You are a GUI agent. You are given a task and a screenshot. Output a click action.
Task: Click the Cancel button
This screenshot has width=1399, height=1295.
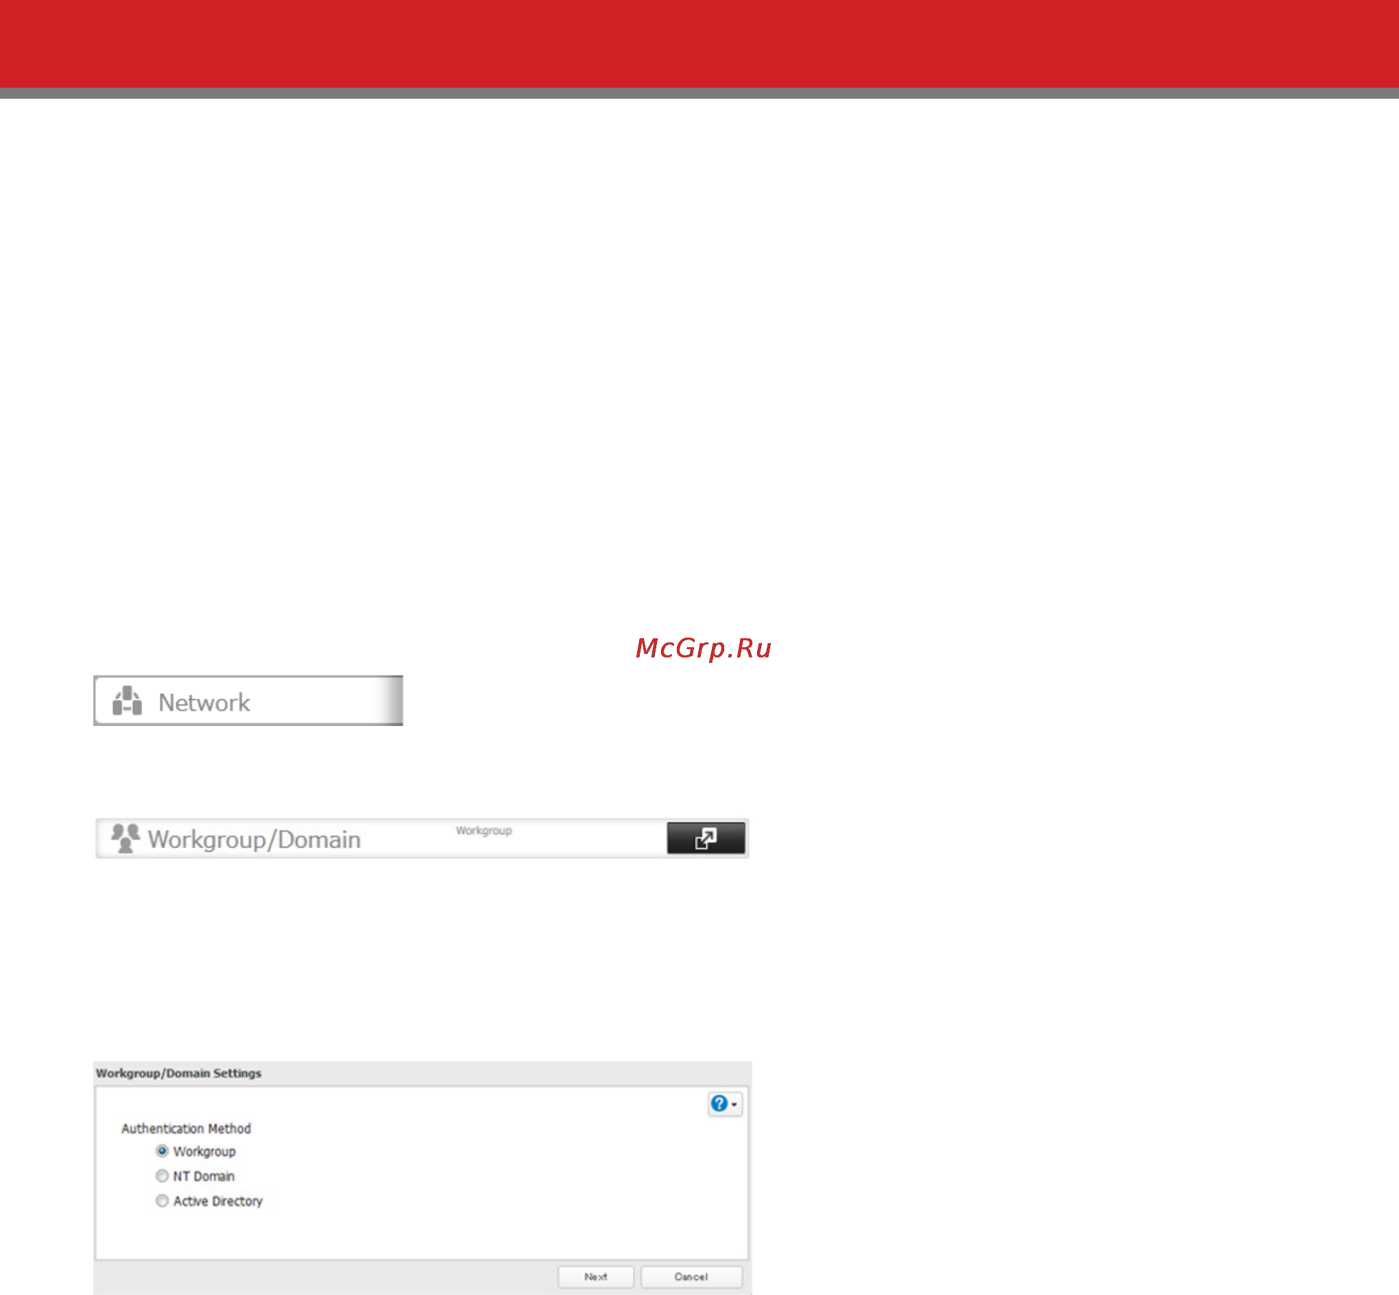691,1276
